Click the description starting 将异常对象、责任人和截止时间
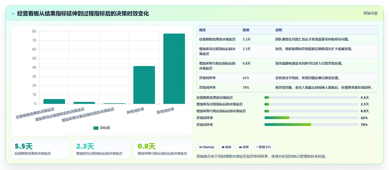Viewport: 389px width, 170px height. pos(324,88)
